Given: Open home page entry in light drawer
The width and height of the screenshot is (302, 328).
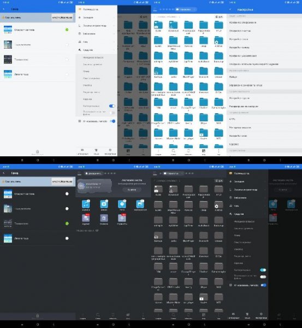Looking at the screenshot, I should pyautogui.click(x=96, y=9).
